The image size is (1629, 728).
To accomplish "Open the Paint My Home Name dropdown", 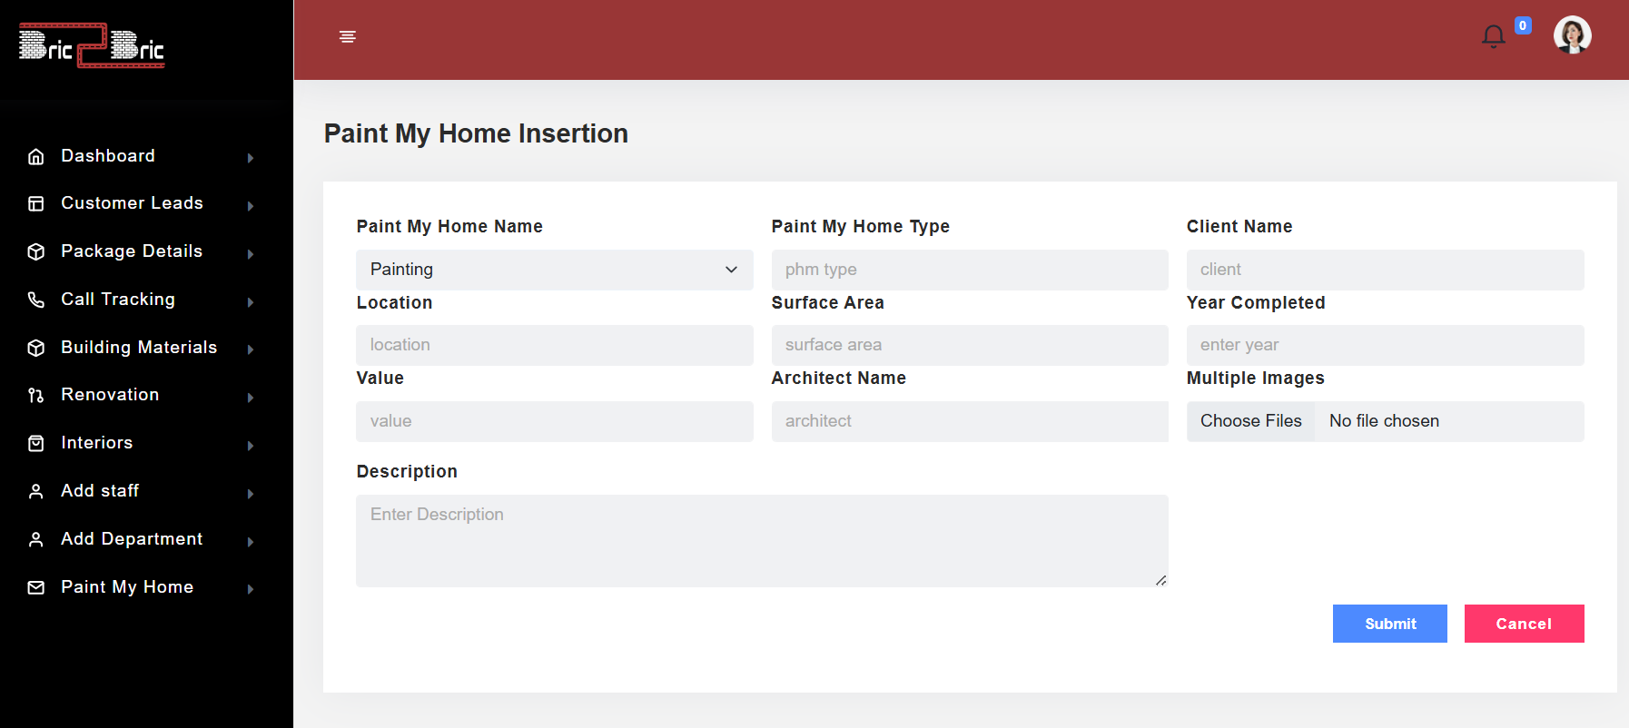I will coord(554,270).
